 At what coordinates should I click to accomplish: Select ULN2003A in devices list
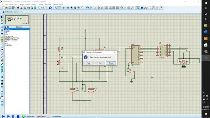[17, 45]
